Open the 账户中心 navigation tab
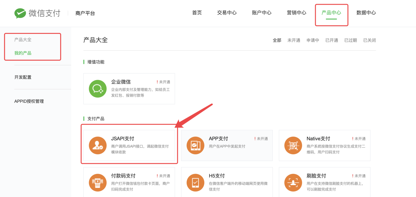 click(262, 13)
